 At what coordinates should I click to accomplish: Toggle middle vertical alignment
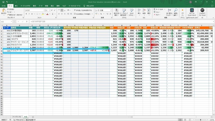coord(62,10)
